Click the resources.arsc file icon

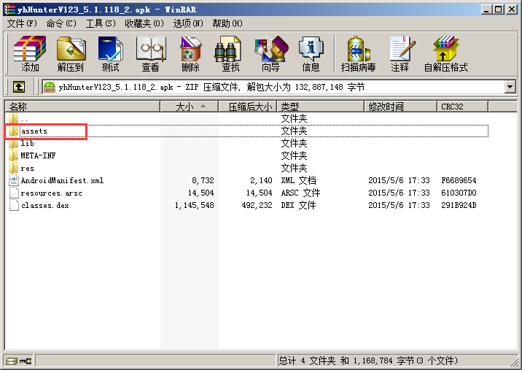pos(14,193)
